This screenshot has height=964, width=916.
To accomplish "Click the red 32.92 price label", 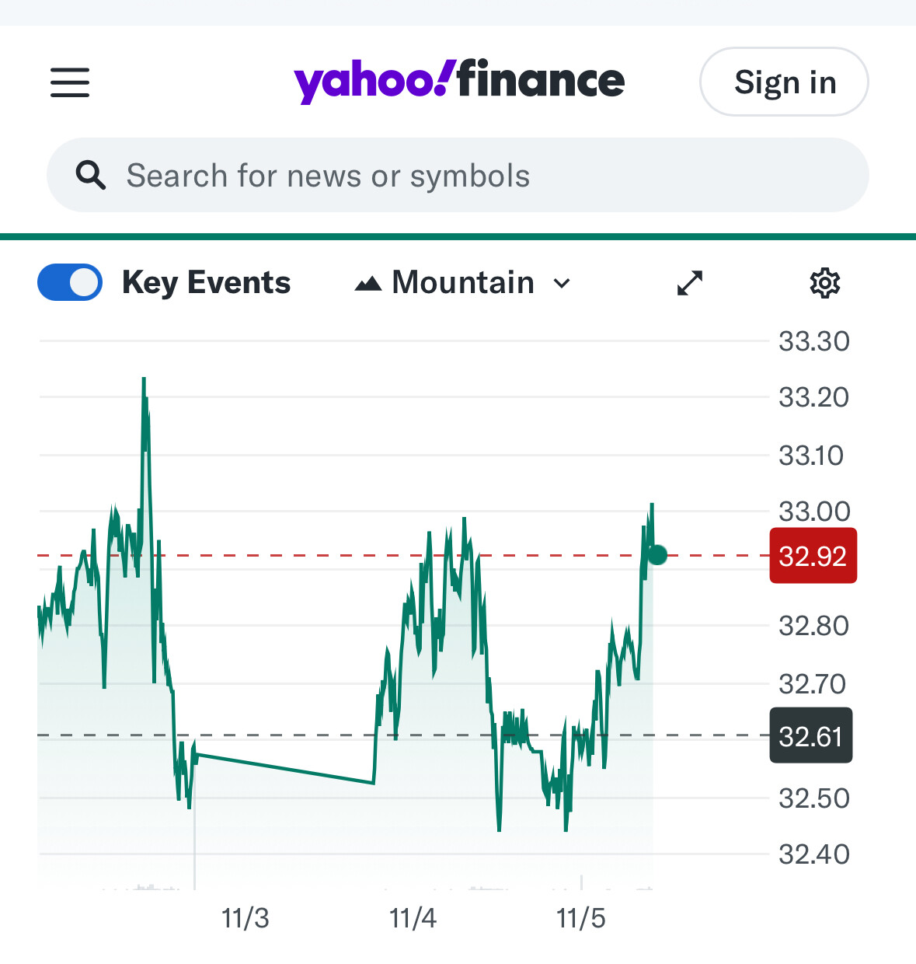I will (x=813, y=556).
